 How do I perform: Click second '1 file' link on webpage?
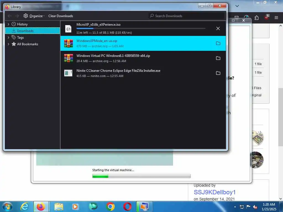258,73
